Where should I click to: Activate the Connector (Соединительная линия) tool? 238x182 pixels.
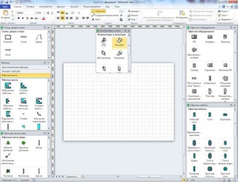(105, 15)
